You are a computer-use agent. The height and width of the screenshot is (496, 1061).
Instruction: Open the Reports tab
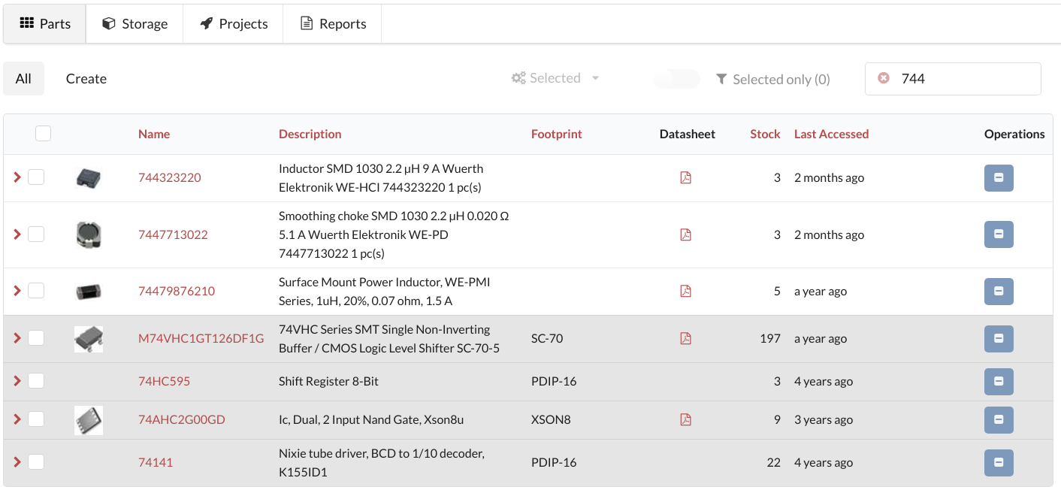333,24
